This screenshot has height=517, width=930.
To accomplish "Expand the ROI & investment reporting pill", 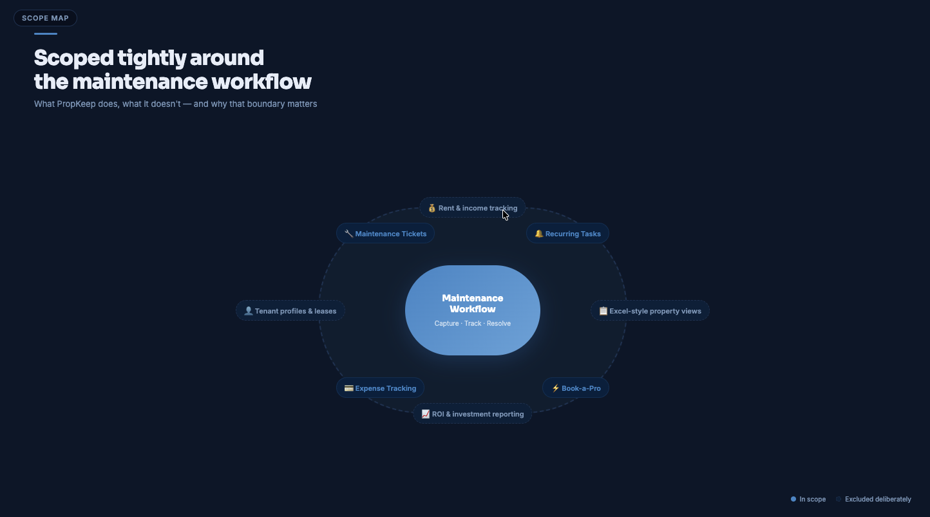I will pyautogui.click(x=472, y=414).
